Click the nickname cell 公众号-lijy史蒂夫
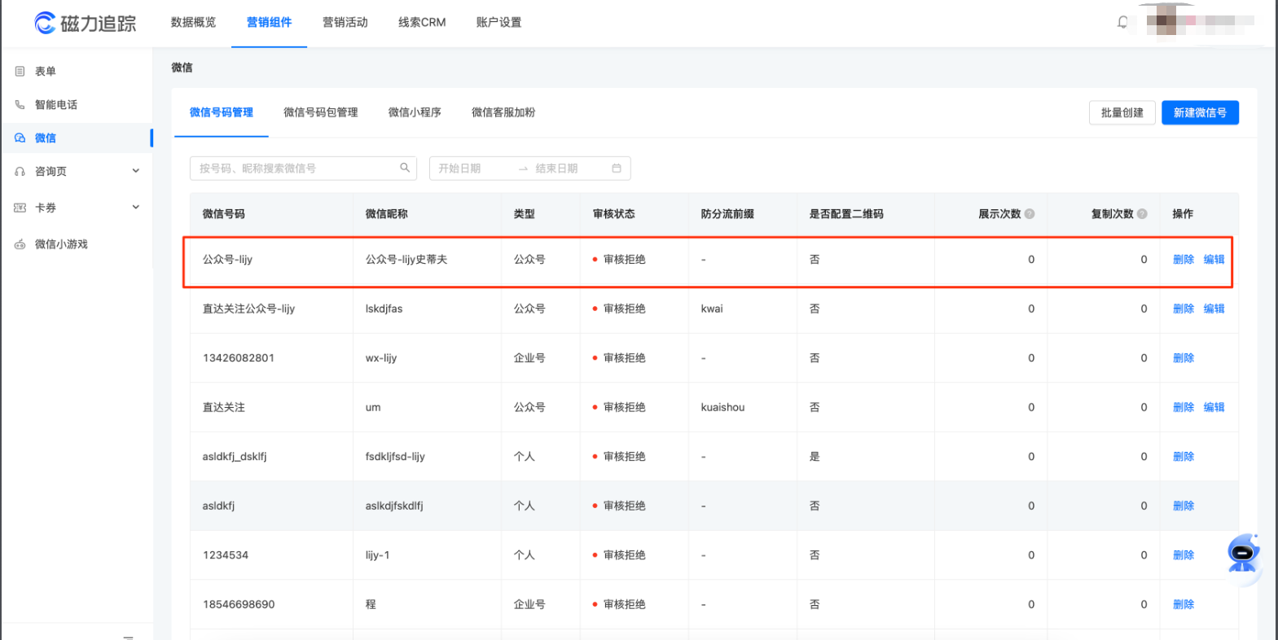 click(x=406, y=260)
